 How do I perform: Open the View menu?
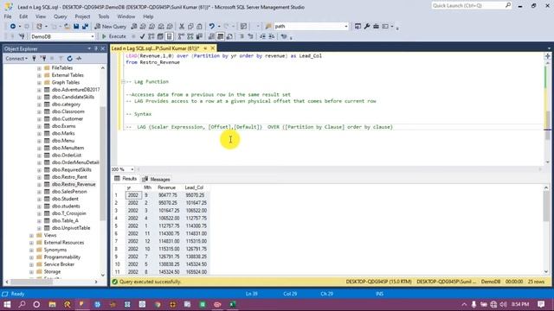coord(41,16)
